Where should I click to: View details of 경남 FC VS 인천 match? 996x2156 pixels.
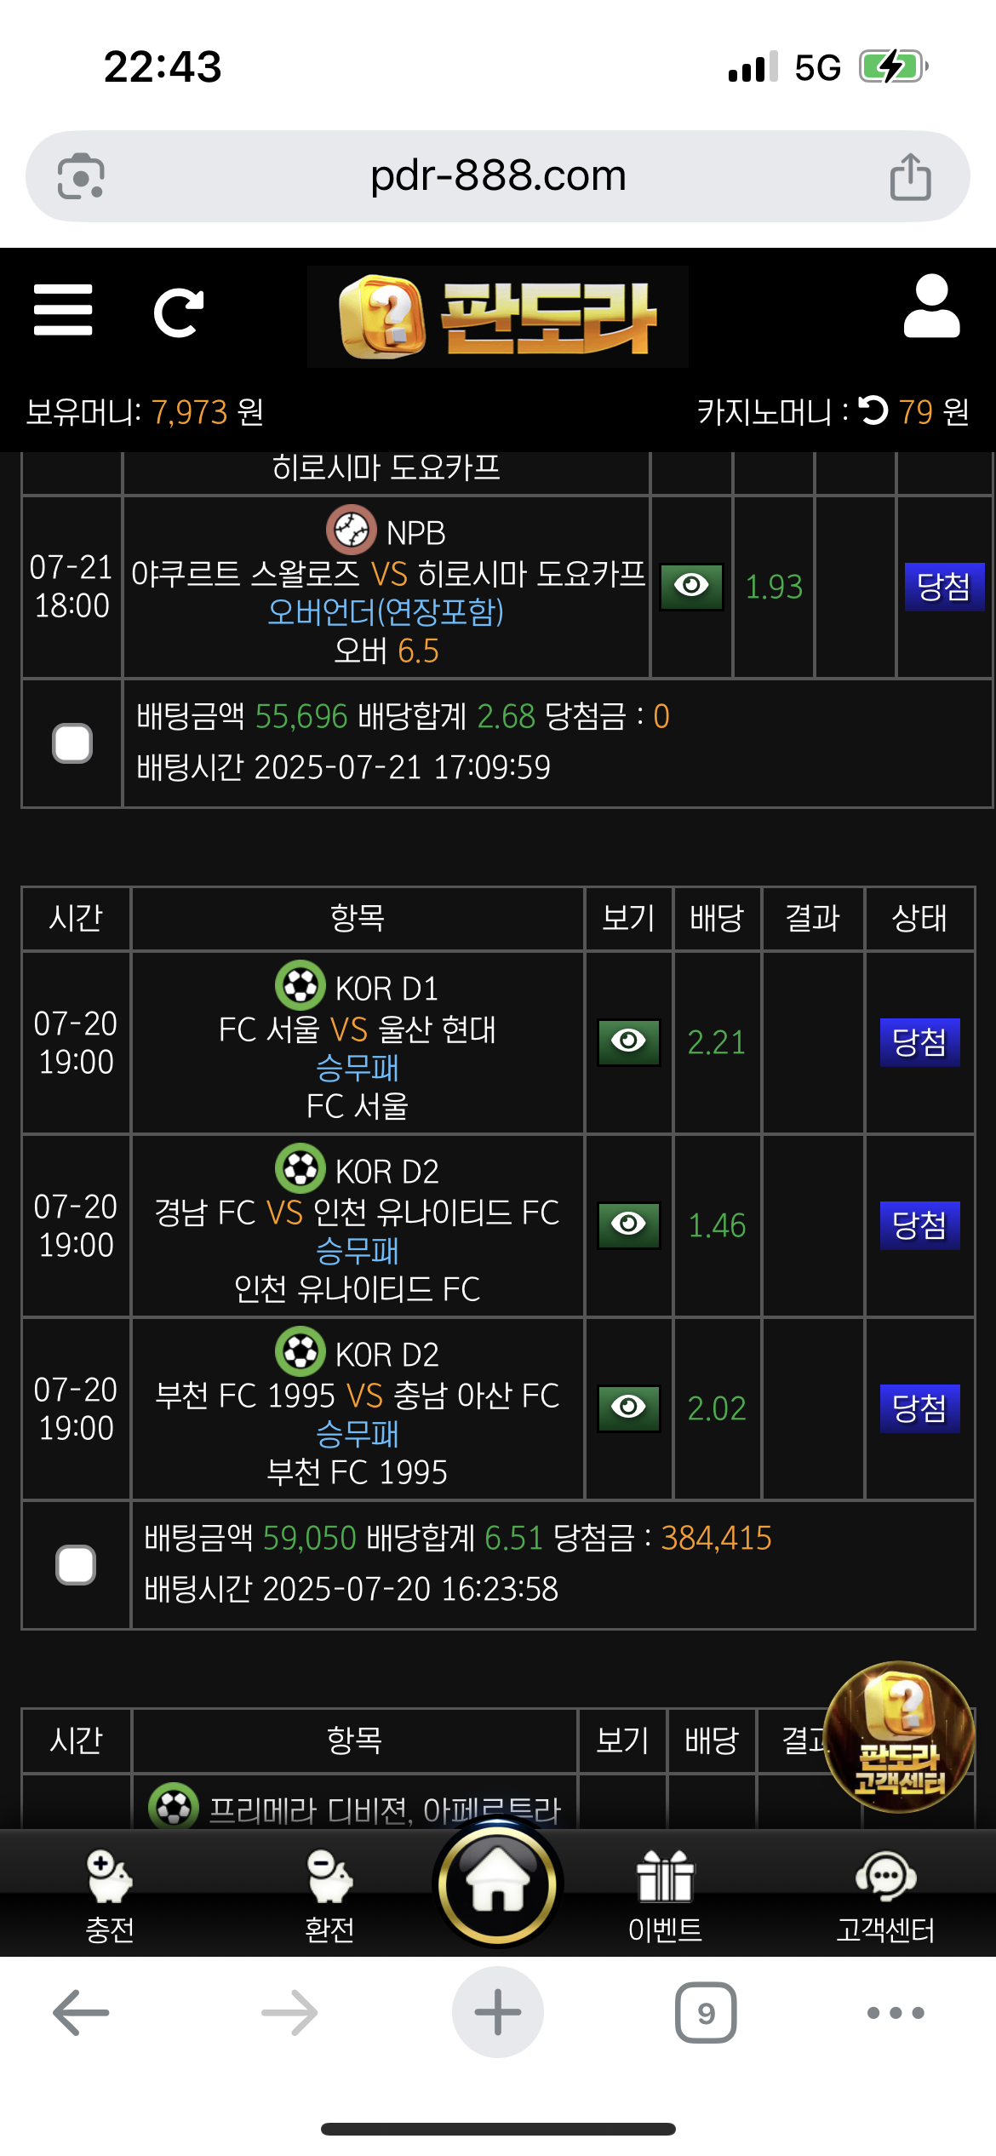(x=629, y=1225)
